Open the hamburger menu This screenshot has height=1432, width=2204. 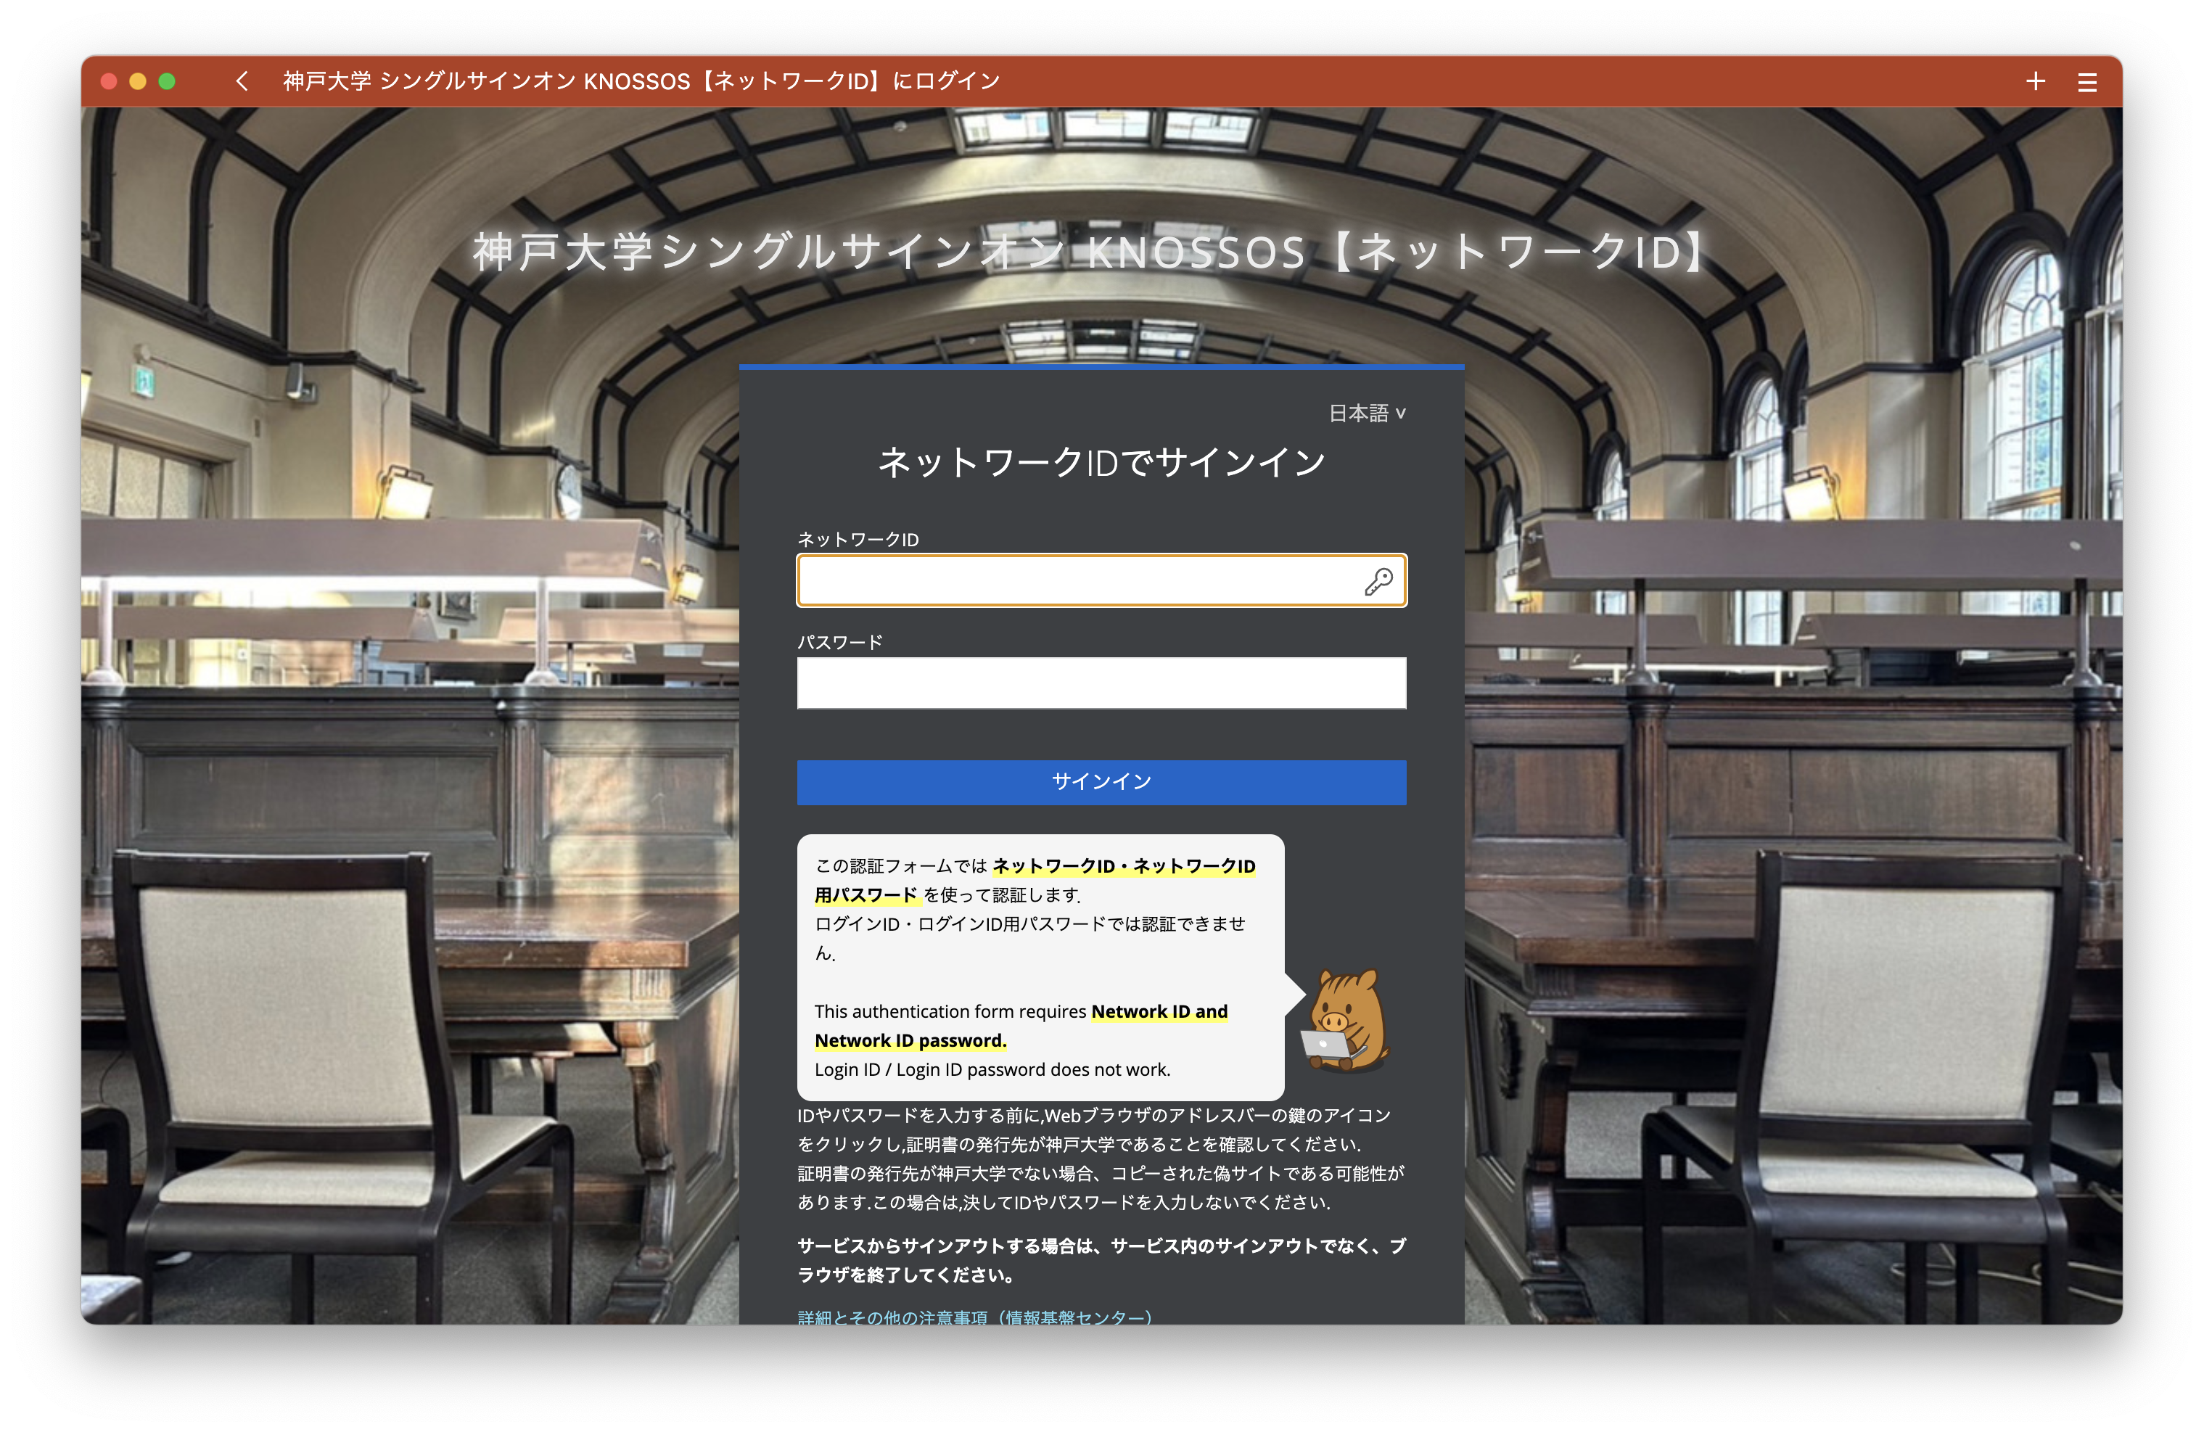tap(2087, 83)
